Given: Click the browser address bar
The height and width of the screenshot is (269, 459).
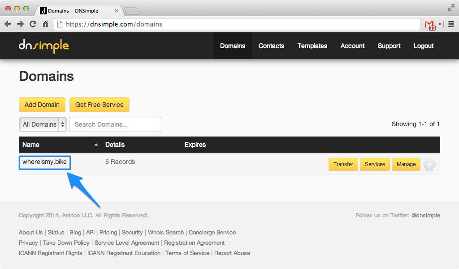Looking at the screenshot, I should (237, 24).
